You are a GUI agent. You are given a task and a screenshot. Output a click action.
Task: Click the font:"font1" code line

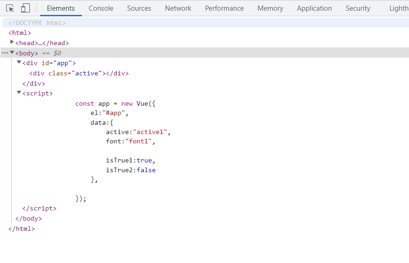(131, 142)
